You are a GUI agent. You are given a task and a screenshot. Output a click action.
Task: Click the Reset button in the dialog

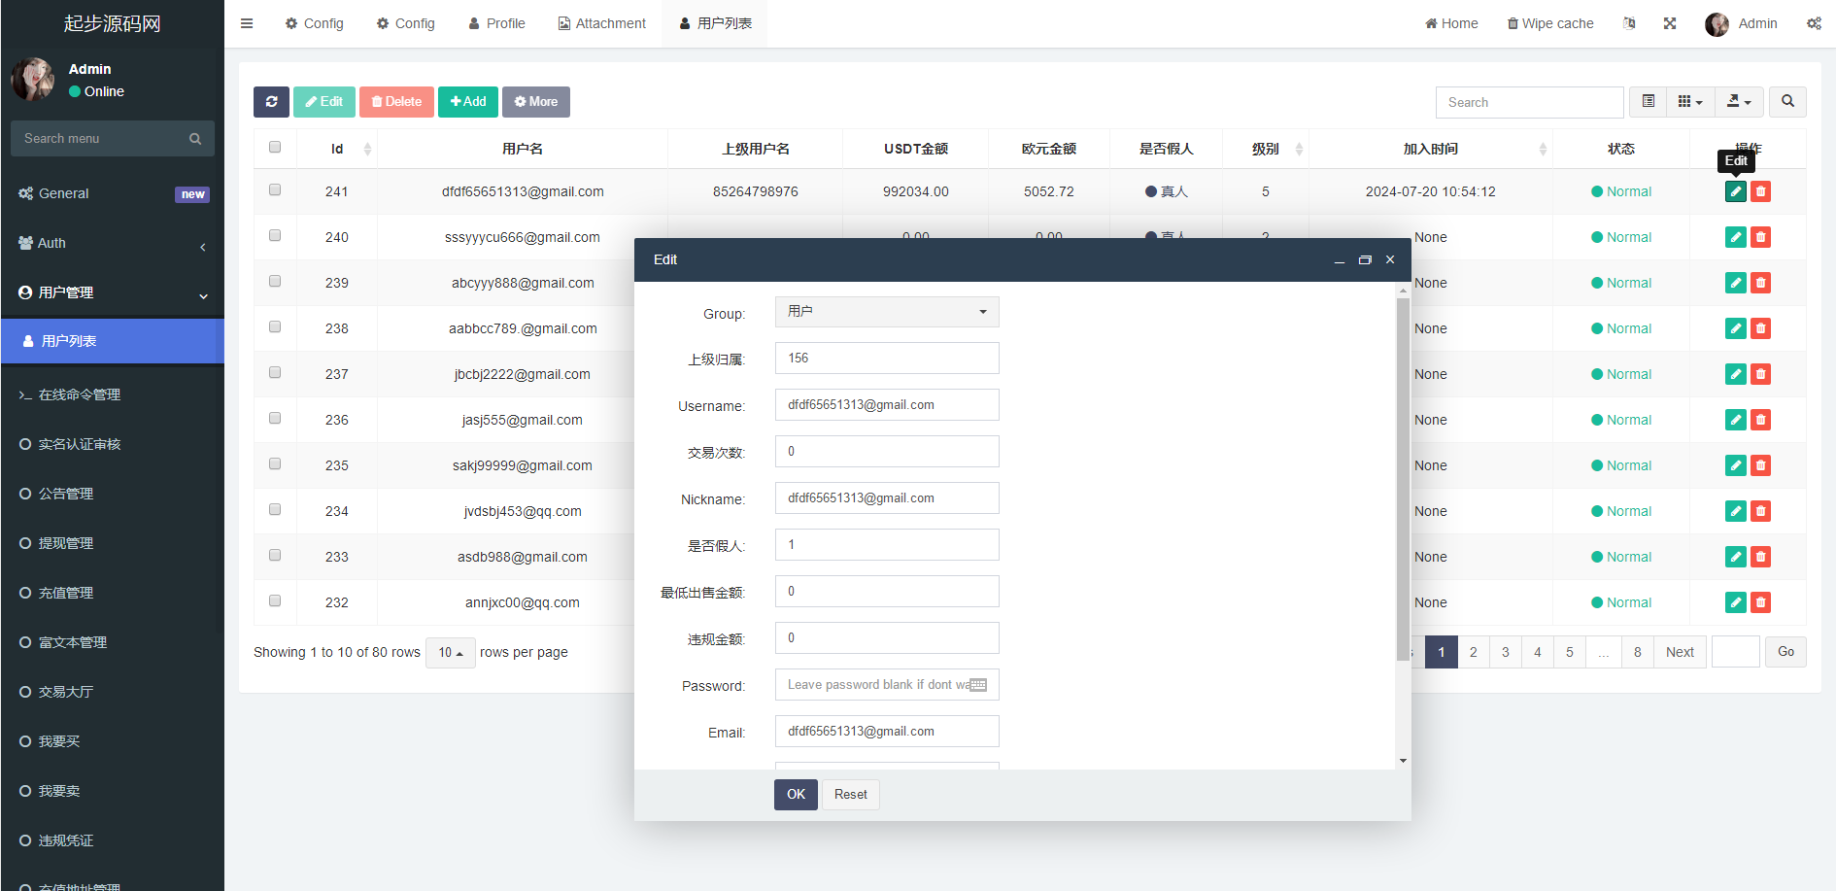(x=850, y=795)
